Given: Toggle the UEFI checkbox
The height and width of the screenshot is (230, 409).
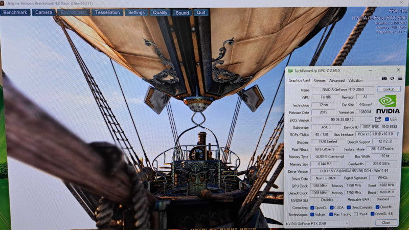Looking at the screenshot, I should pyautogui.click(x=387, y=119).
